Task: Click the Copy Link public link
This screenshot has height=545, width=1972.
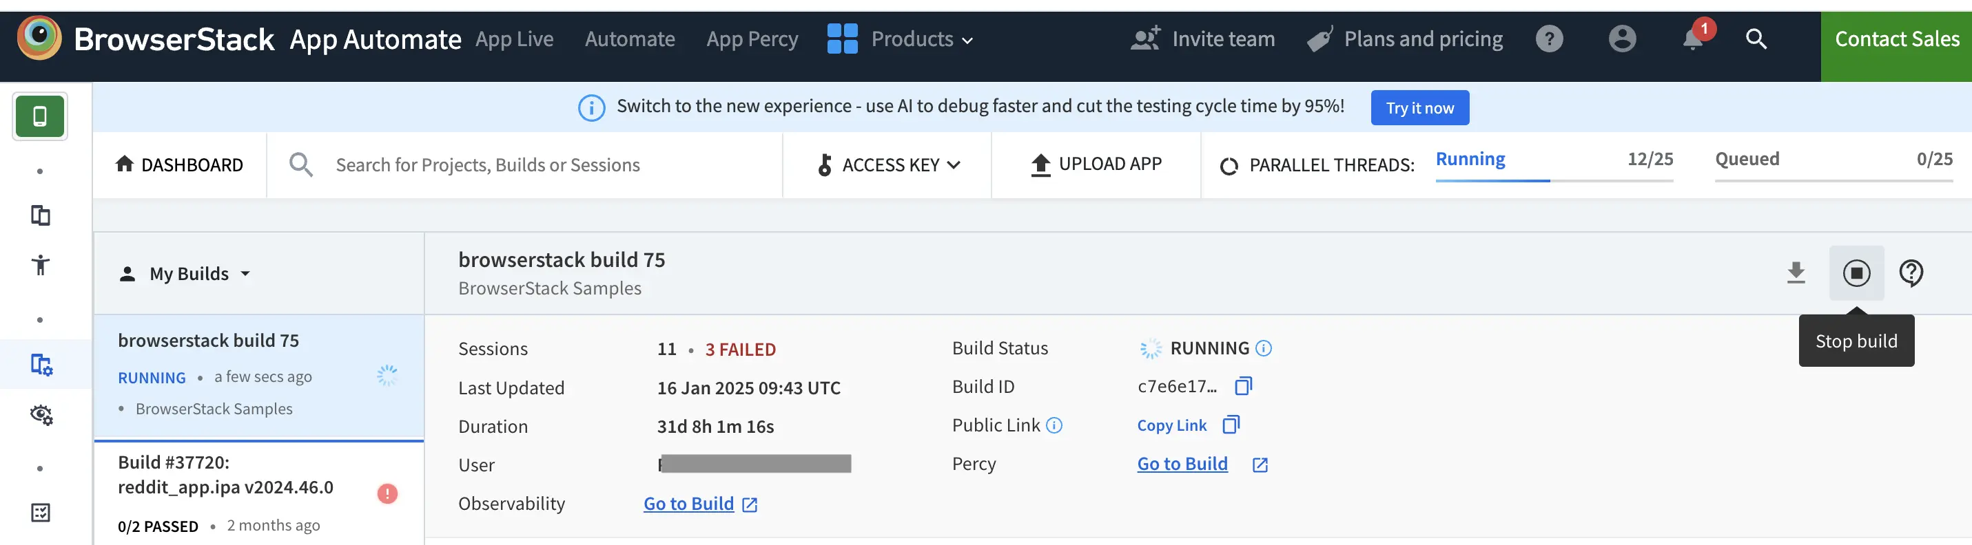Action: pyautogui.click(x=1172, y=426)
